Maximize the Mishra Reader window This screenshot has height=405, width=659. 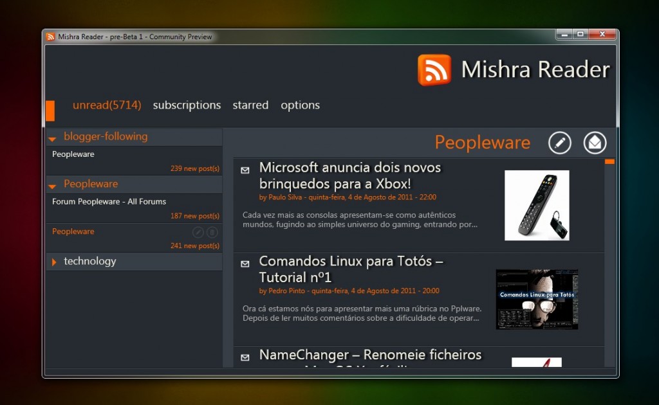pyautogui.click(x=580, y=35)
